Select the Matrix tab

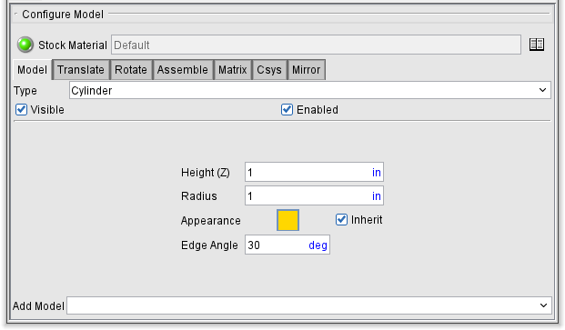[x=232, y=69]
